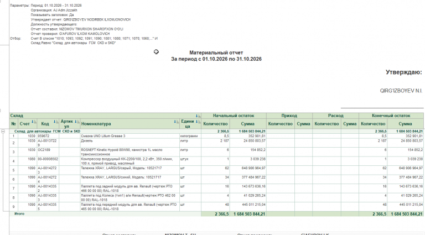The image size is (425, 235).
Task: Click opening sum 445 011 215,04
Action: point(248,207)
